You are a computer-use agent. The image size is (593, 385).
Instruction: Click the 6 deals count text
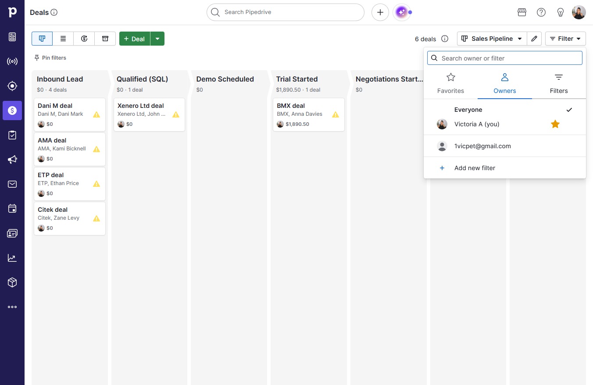[425, 39]
